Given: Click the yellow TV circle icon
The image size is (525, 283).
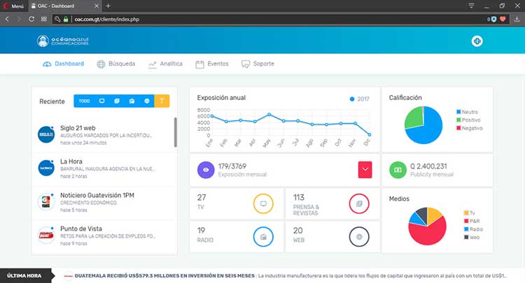Looking at the screenshot, I should pyautogui.click(x=263, y=204).
